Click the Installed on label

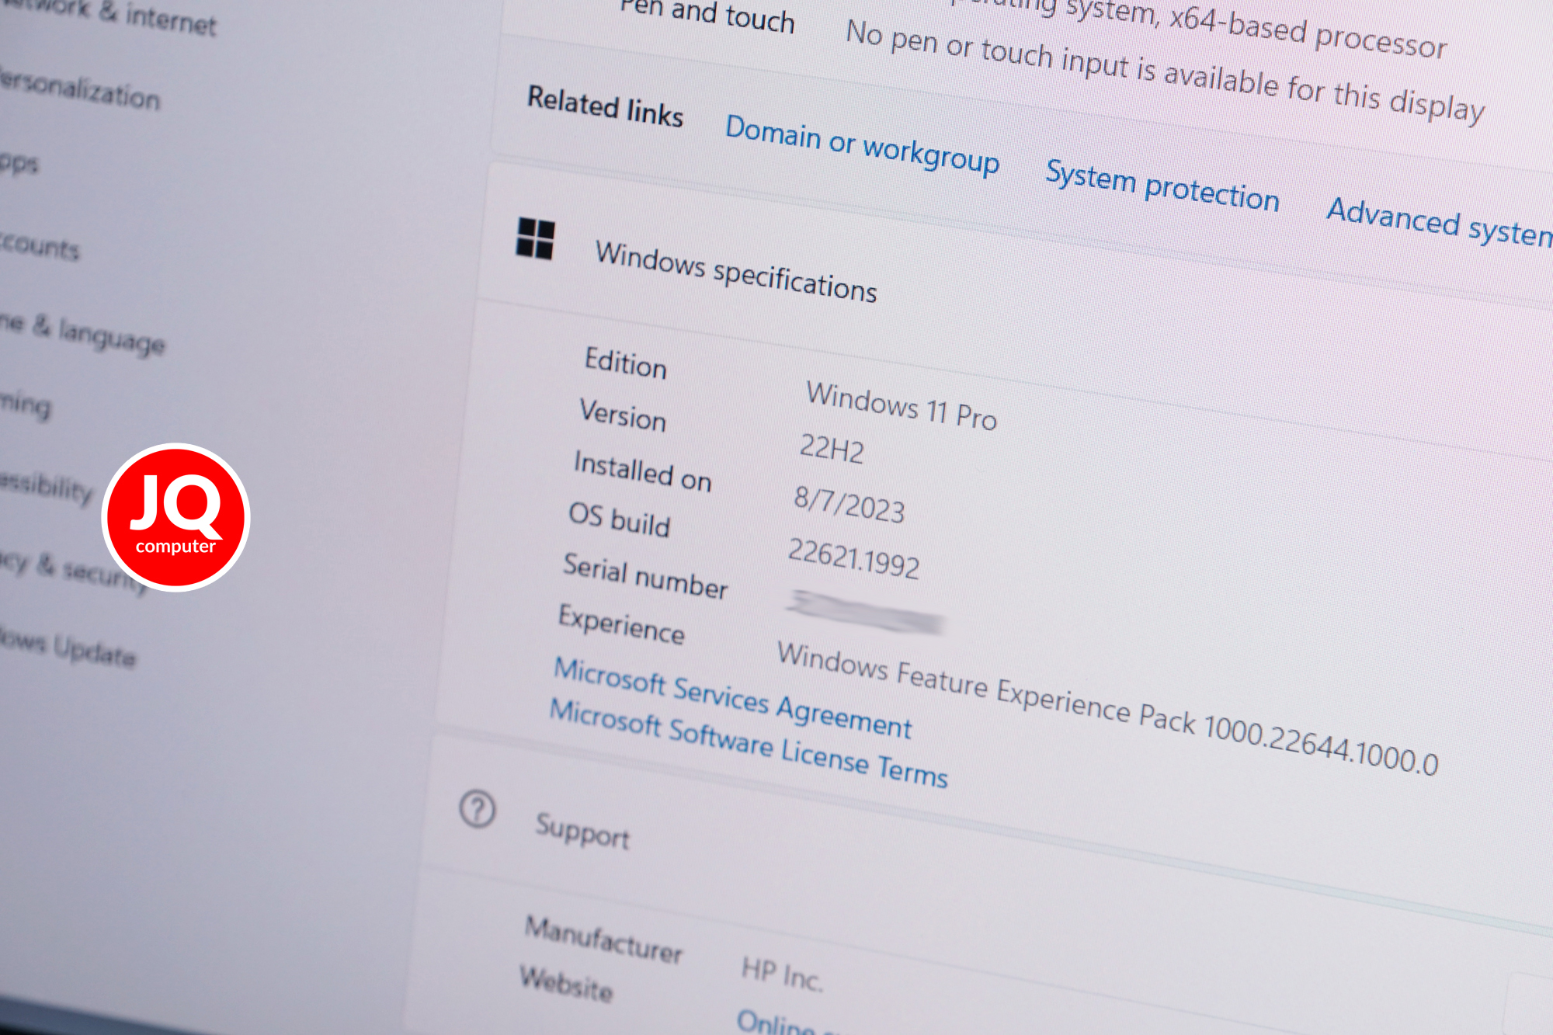click(643, 471)
